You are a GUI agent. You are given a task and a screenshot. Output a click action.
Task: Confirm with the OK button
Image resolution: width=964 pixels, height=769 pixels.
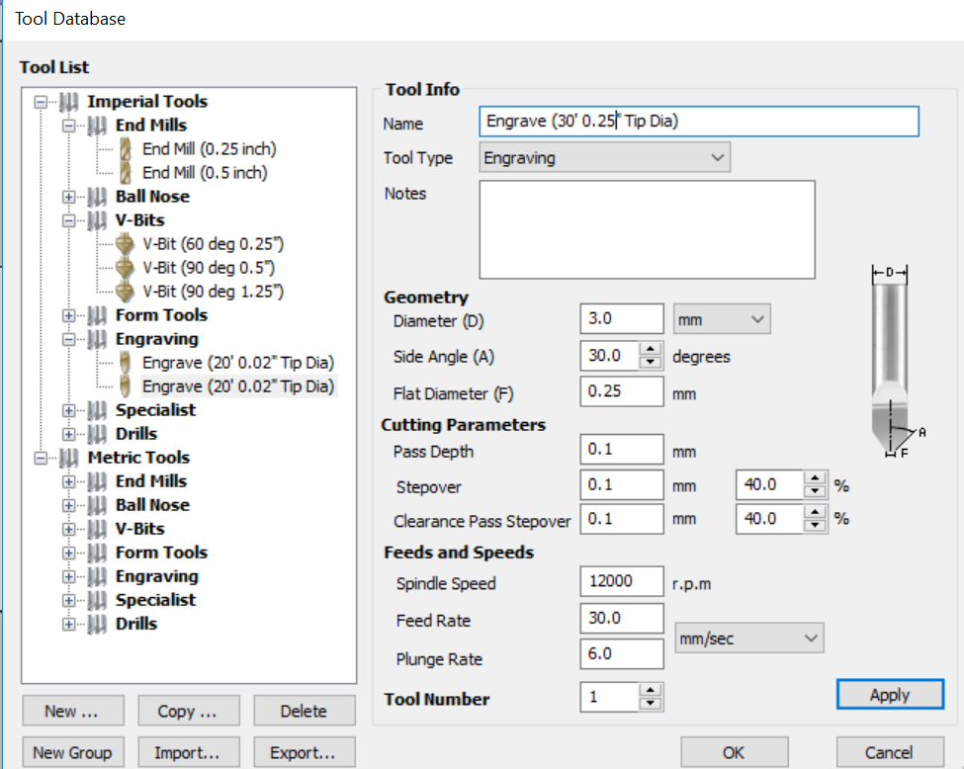734,752
